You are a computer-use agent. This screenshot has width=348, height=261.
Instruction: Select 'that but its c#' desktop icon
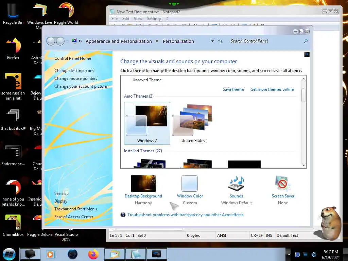coord(13,119)
